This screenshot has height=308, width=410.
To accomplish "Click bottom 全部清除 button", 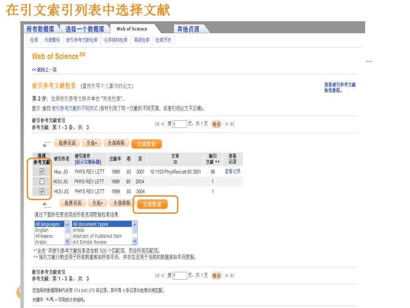I will pyautogui.click(x=122, y=203).
